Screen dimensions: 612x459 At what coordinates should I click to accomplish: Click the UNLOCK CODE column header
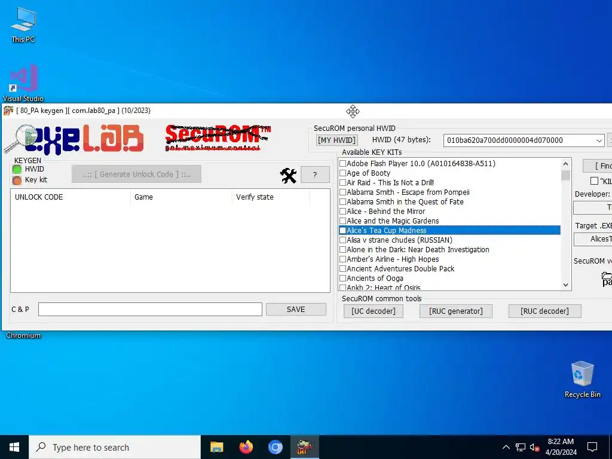point(39,197)
